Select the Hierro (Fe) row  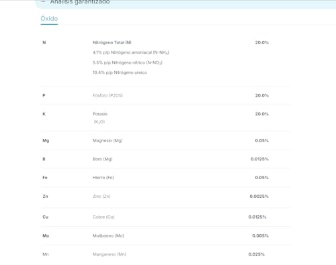(166, 178)
